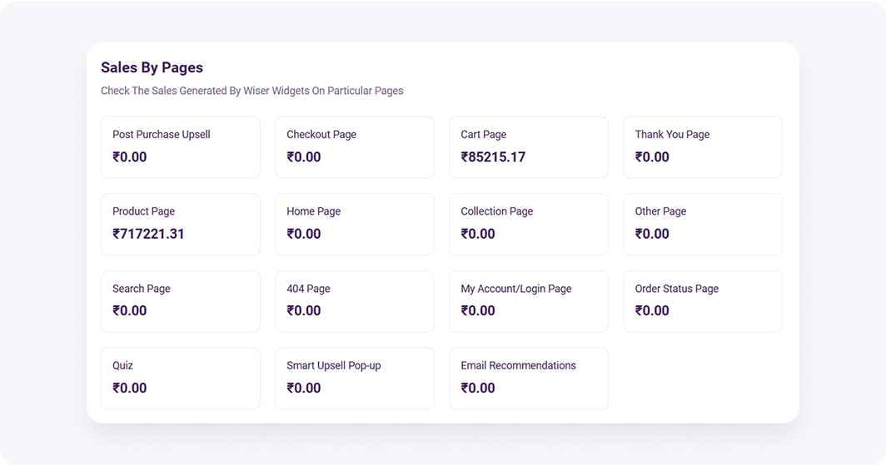Select the My Account/Login Page card
The height and width of the screenshot is (465, 886).
coord(528,301)
